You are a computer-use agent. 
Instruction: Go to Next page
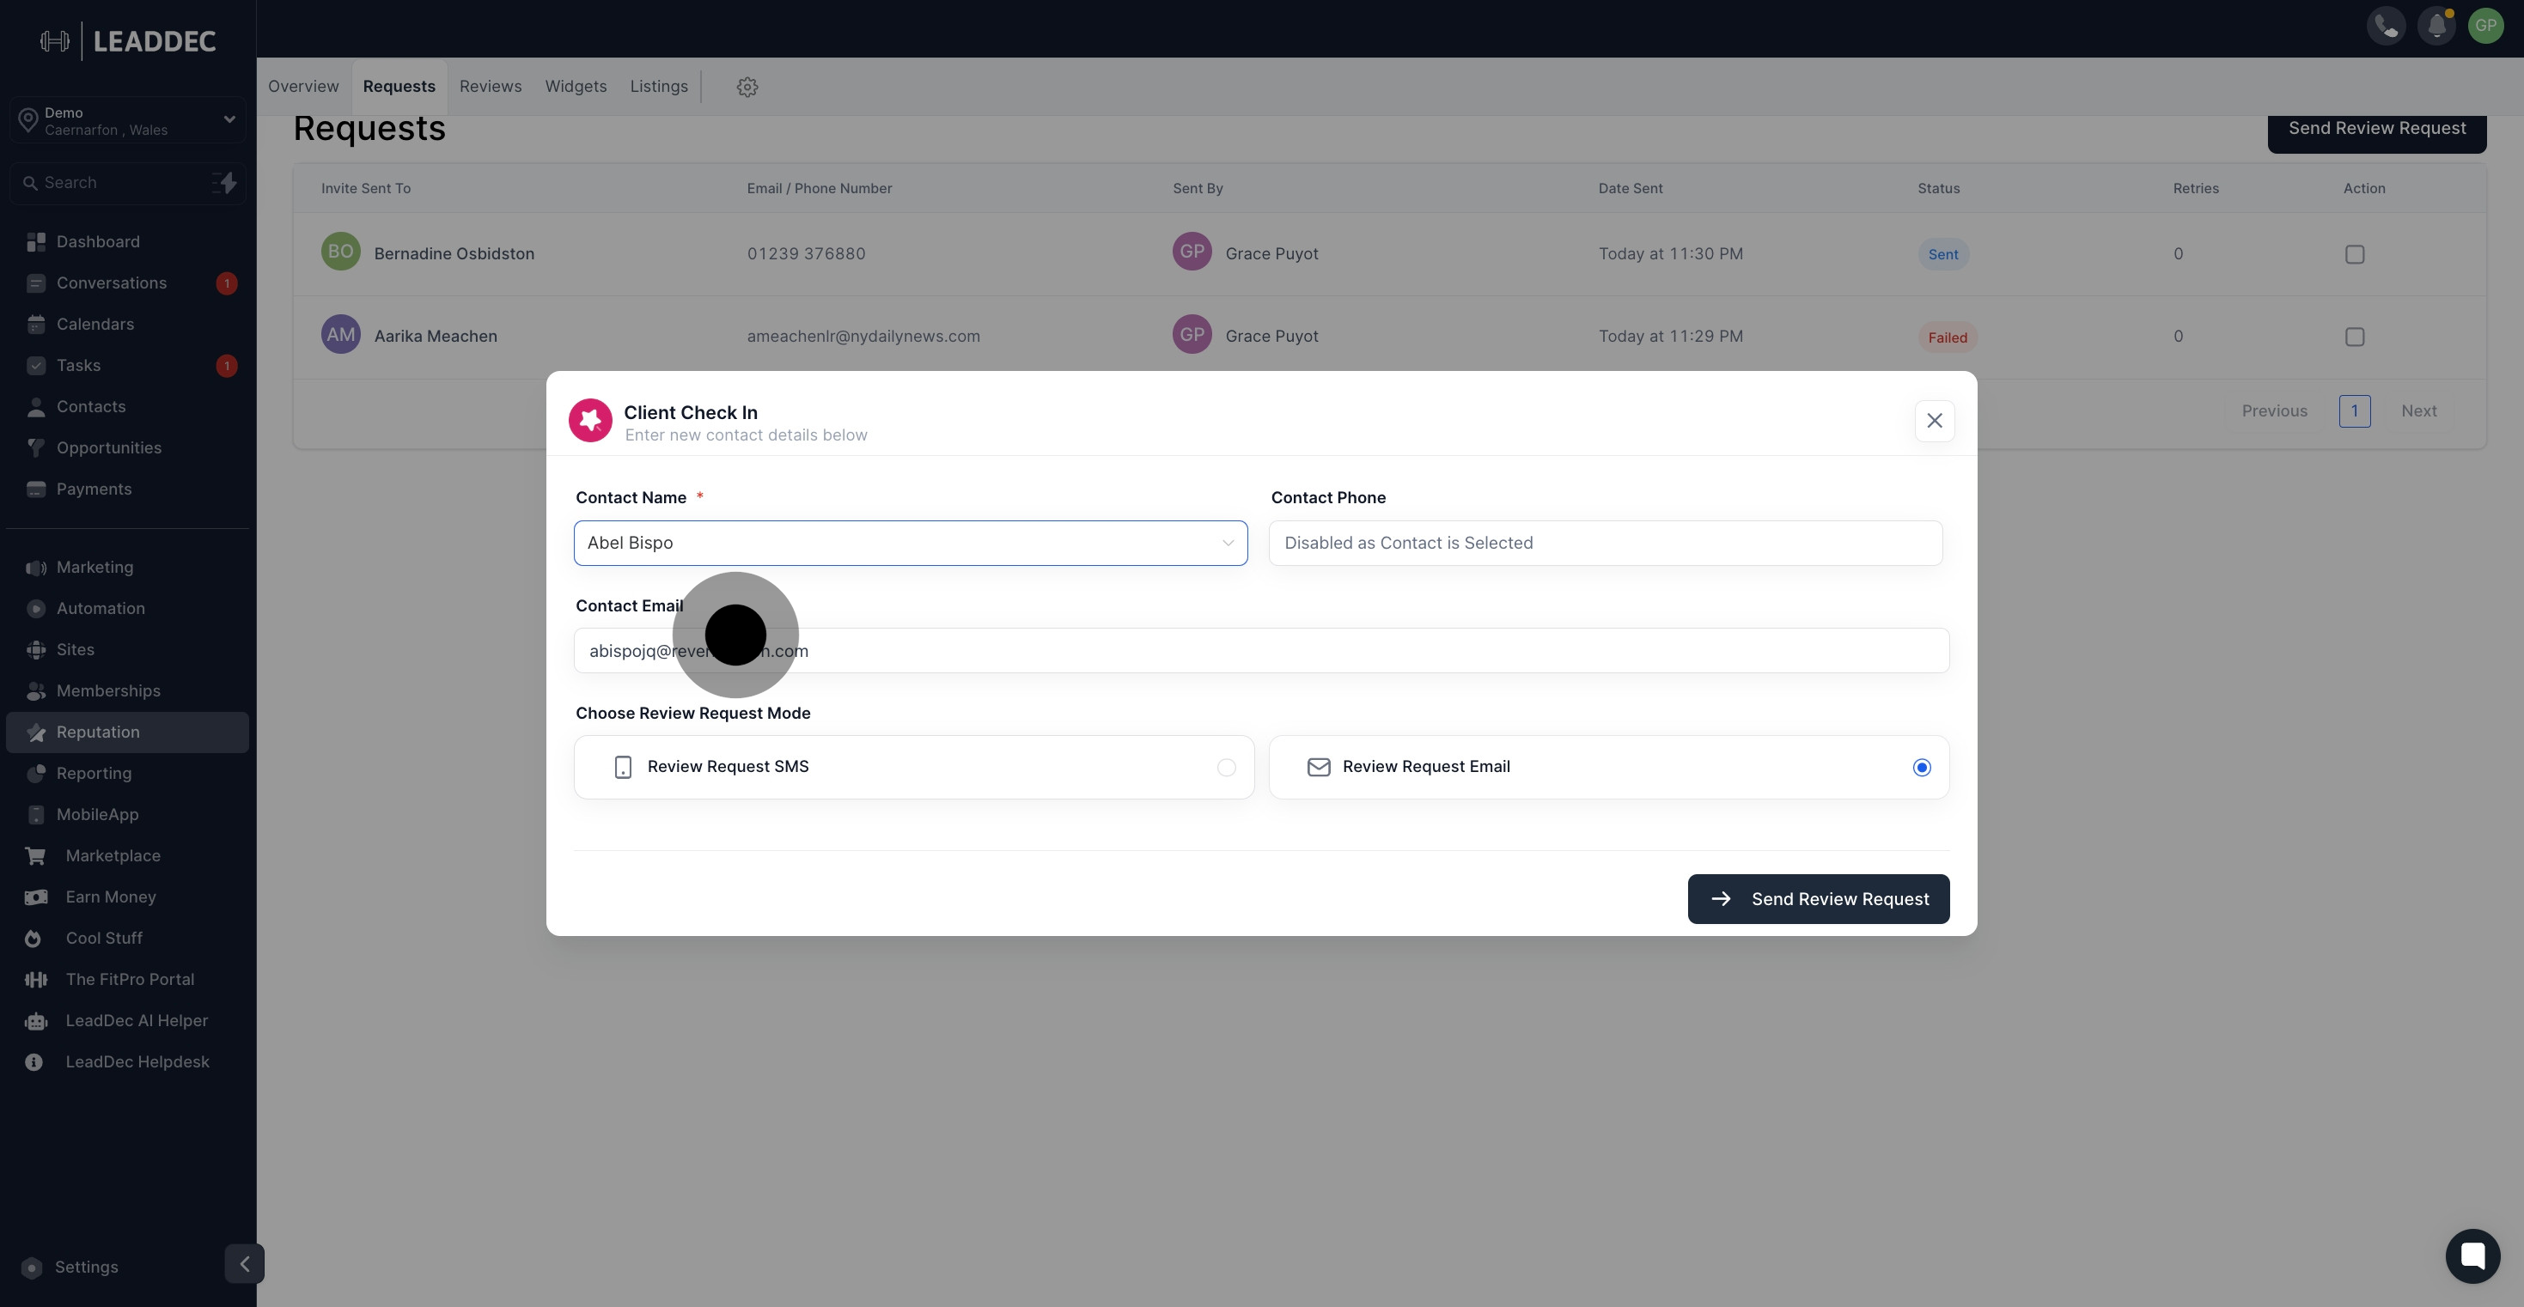2418,410
